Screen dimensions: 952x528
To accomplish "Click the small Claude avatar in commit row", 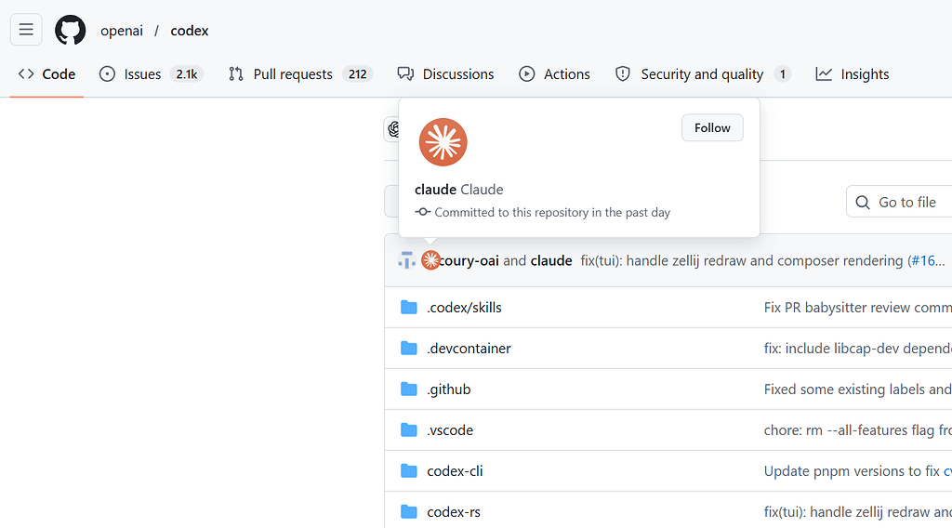I will pyautogui.click(x=430, y=260).
